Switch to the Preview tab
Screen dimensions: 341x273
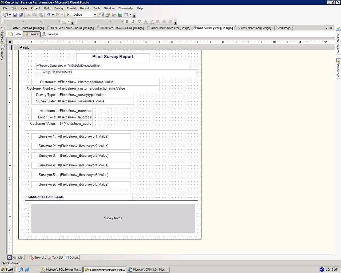coord(50,34)
